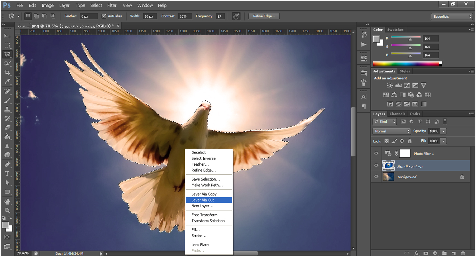This screenshot has height=256, width=476.
Task: Toggle Lock transparent pixels
Action: click(x=387, y=141)
